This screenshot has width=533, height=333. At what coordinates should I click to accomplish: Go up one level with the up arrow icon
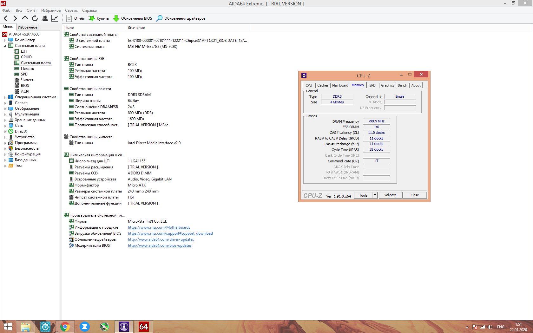[x=25, y=18]
